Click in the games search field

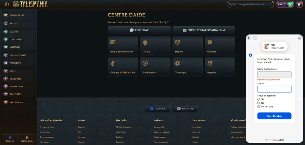[250, 4]
